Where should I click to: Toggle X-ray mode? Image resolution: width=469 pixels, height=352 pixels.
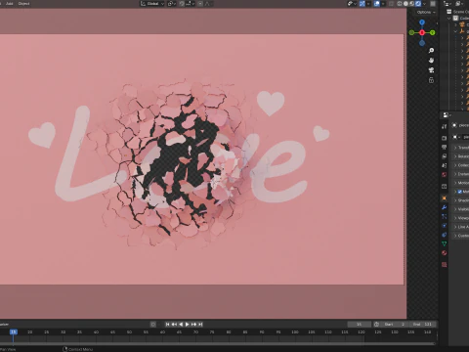391,4
